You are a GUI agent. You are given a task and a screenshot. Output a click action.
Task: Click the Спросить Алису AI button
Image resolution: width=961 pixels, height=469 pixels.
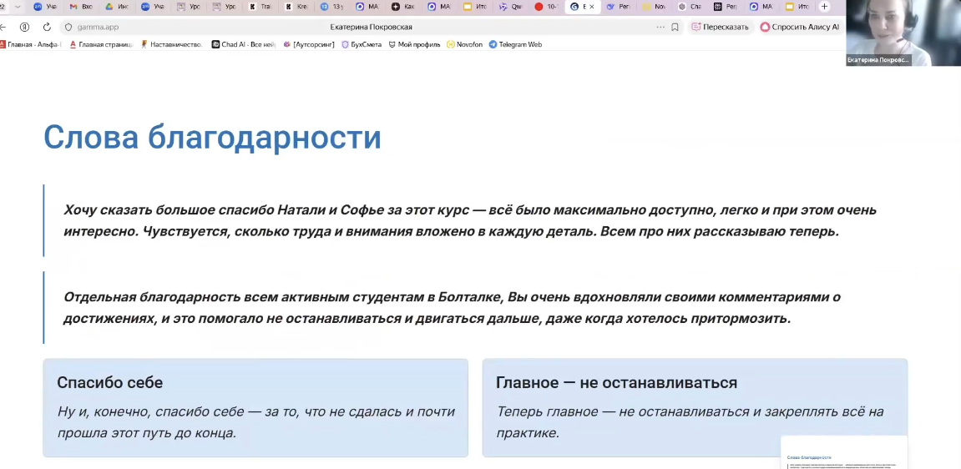[x=799, y=27]
